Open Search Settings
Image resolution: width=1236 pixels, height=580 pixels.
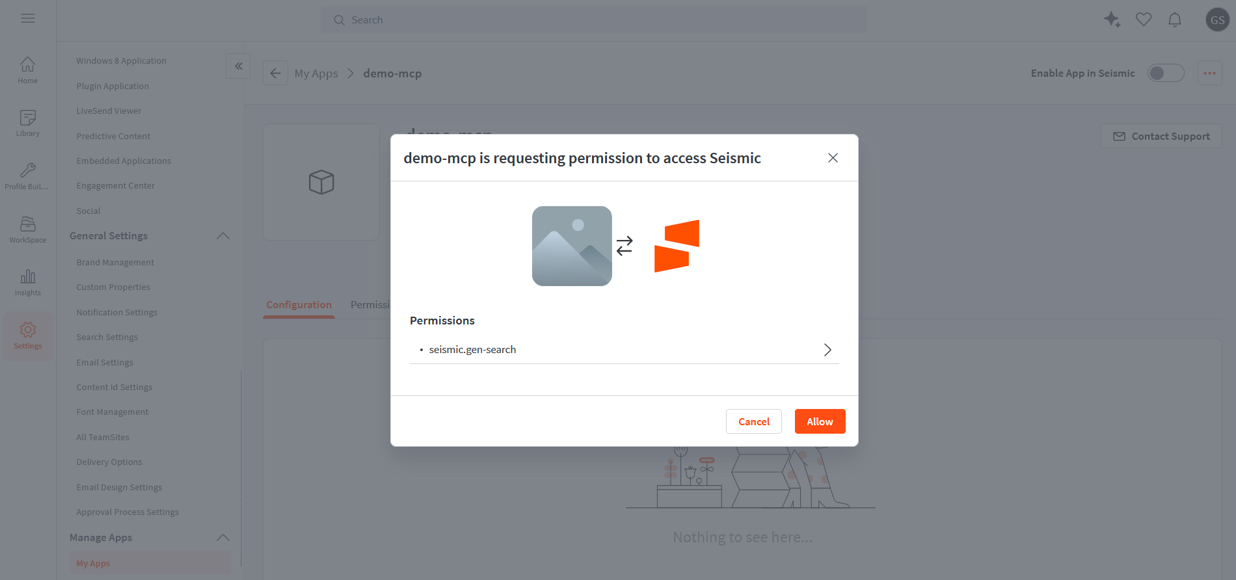point(107,337)
